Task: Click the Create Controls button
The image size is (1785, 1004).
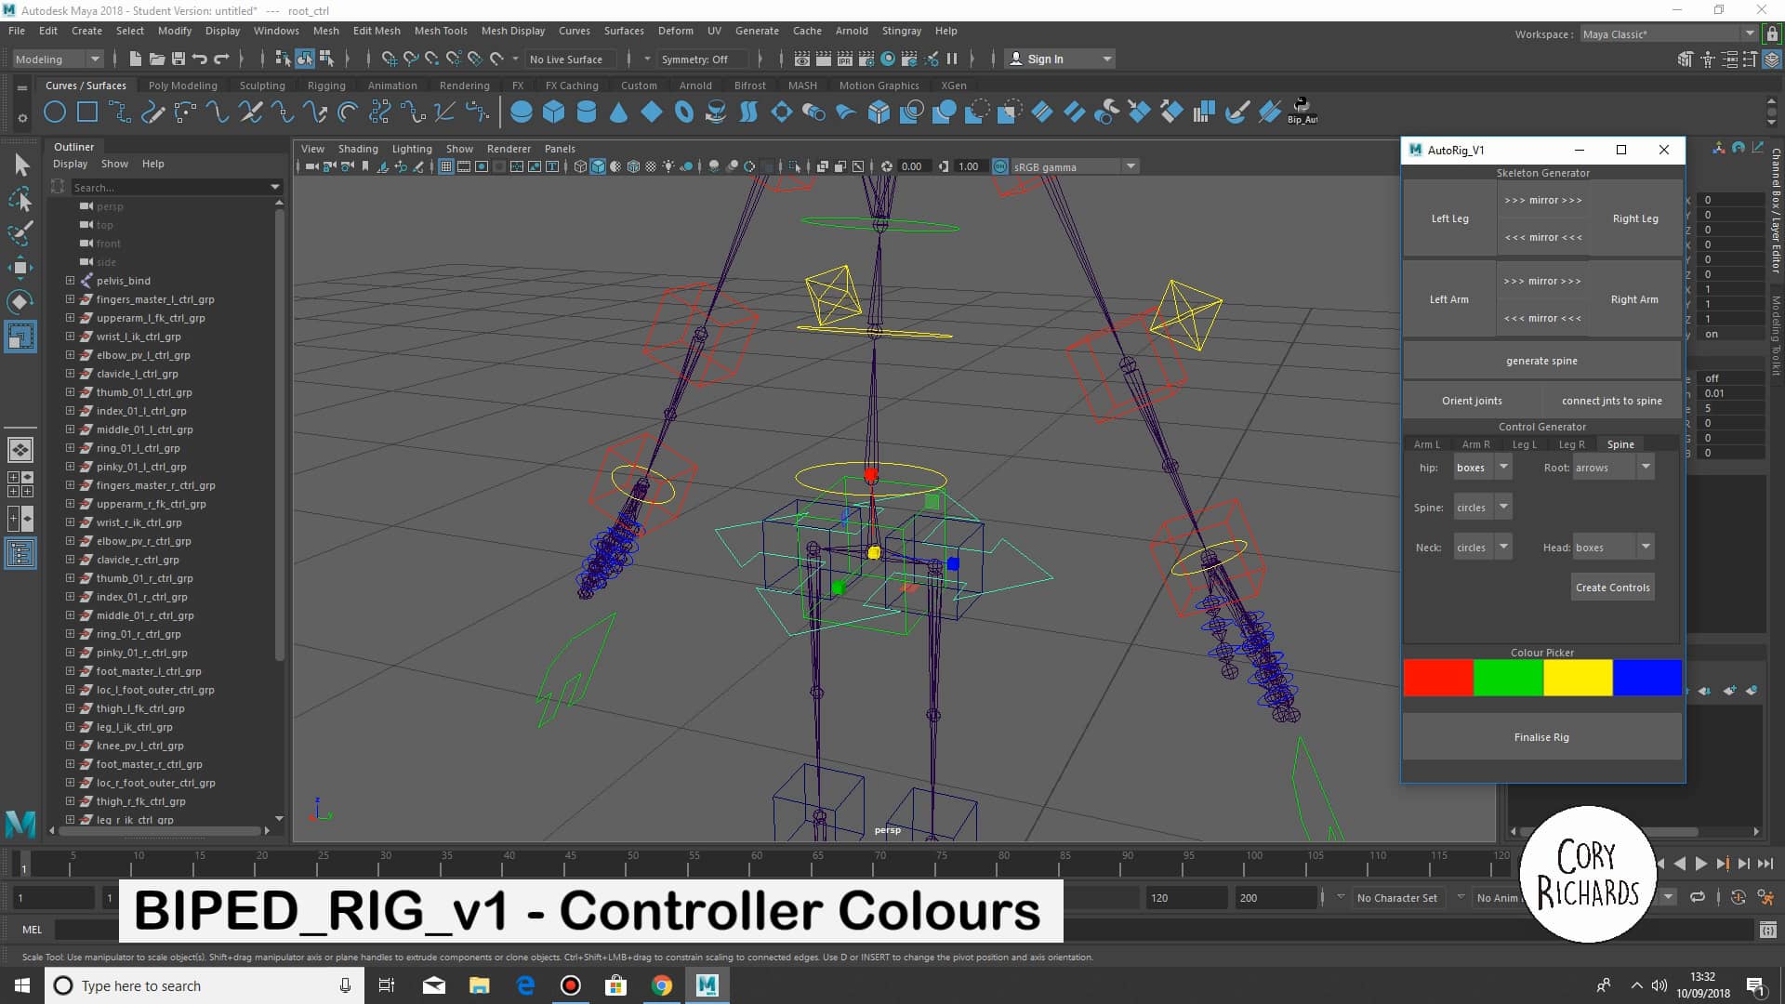Action: [1612, 587]
